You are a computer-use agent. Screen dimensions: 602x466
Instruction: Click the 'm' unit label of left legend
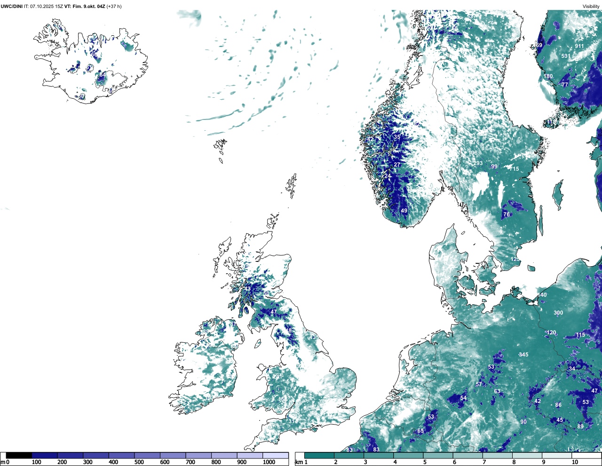tap(2, 463)
